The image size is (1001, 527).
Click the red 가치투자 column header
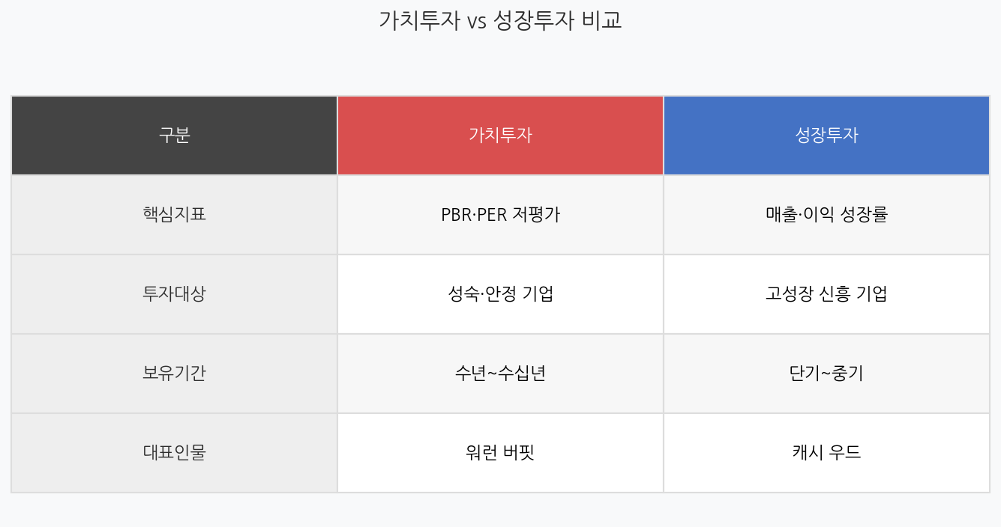(500, 135)
